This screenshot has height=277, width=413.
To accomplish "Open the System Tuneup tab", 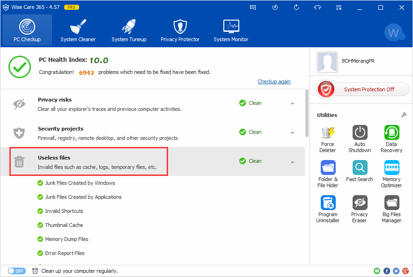I will (129, 30).
